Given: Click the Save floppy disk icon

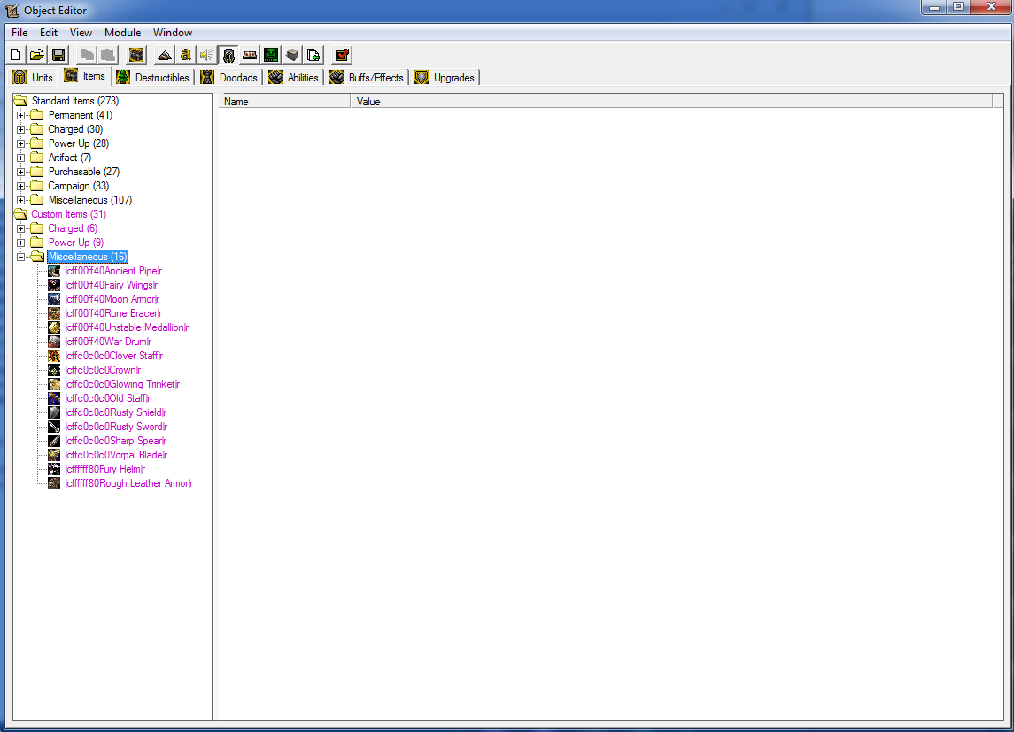Looking at the screenshot, I should (x=58, y=55).
